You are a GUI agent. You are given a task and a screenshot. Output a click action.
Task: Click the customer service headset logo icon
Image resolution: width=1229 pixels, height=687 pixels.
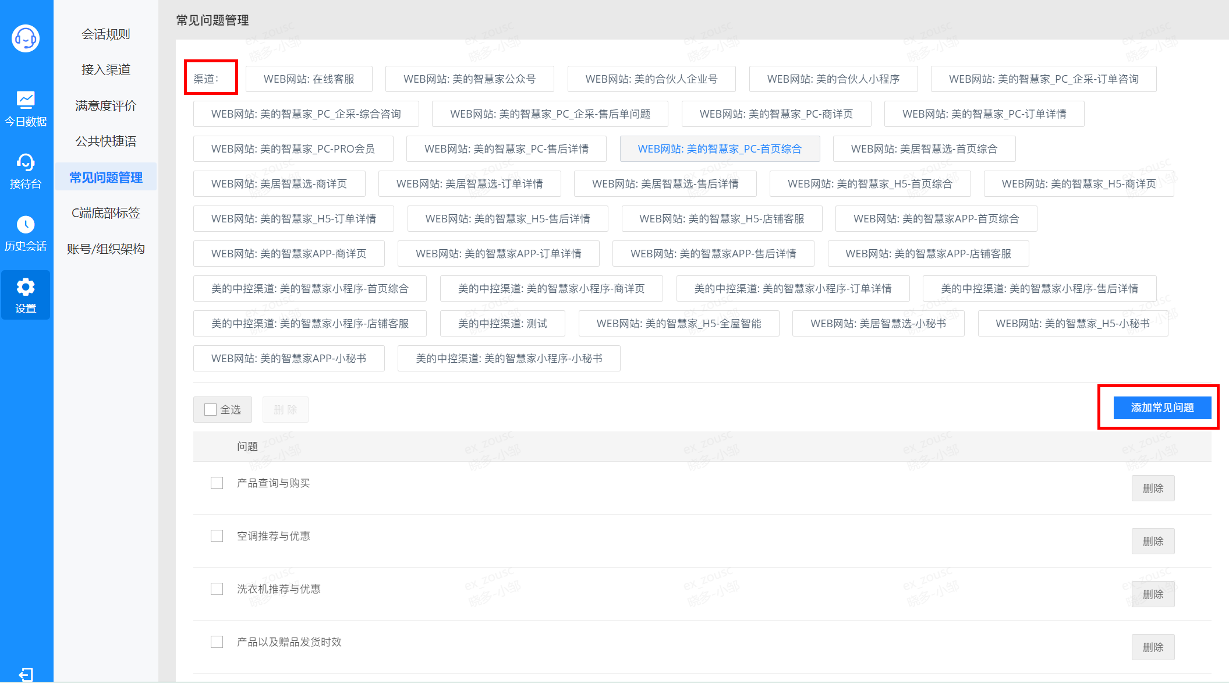[x=26, y=38]
